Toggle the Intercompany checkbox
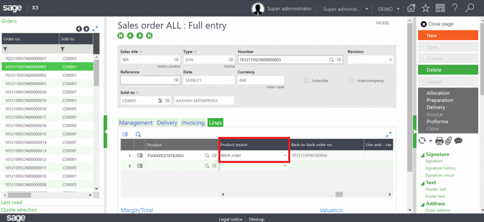 [351, 80]
